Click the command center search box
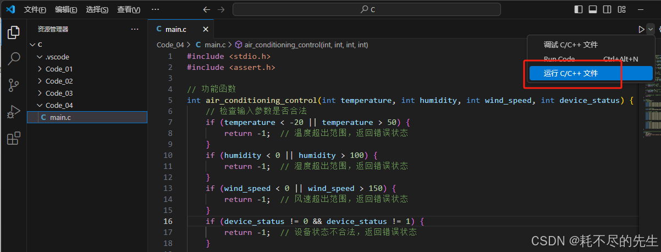 click(x=367, y=9)
